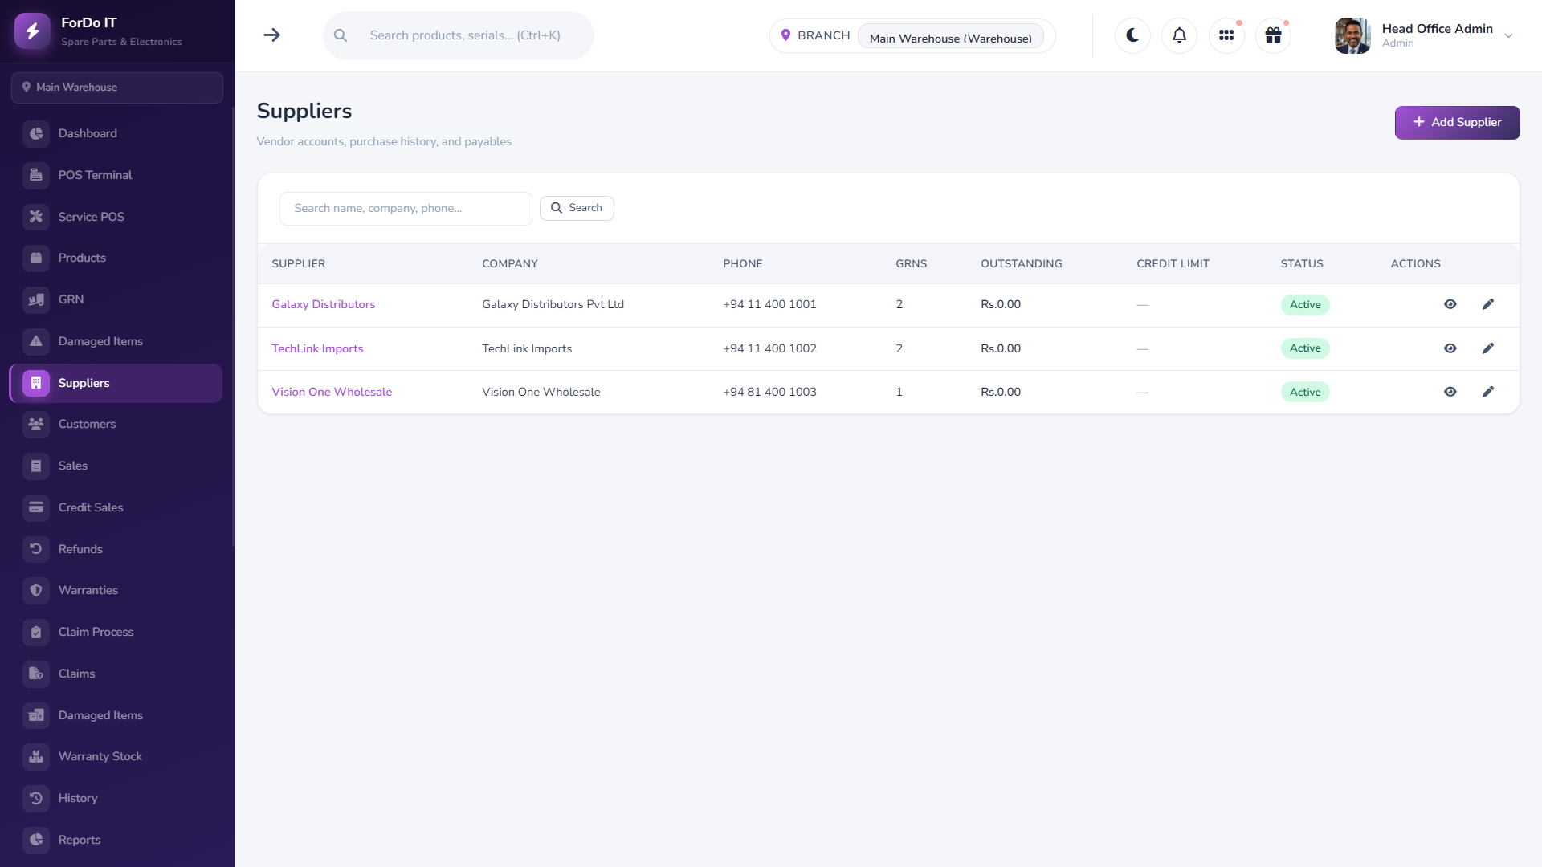Screen dimensions: 1542x867
Task: Click the Head Office Admin avatar
Action: pyautogui.click(x=1352, y=35)
